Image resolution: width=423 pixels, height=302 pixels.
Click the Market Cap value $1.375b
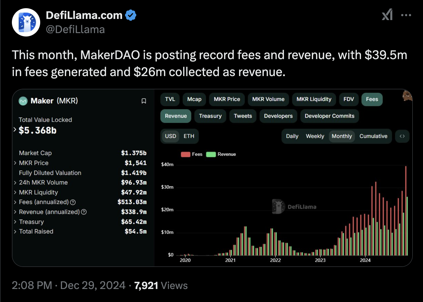click(x=134, y=153)
